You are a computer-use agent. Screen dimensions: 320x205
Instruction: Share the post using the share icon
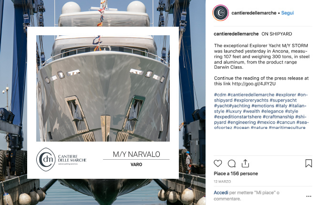245,164
